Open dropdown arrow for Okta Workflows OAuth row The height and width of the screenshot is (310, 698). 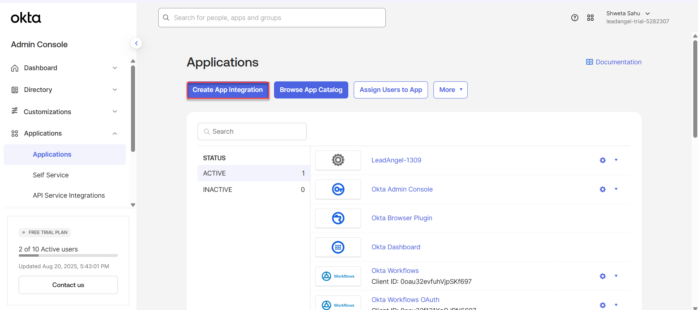point(616,305)
